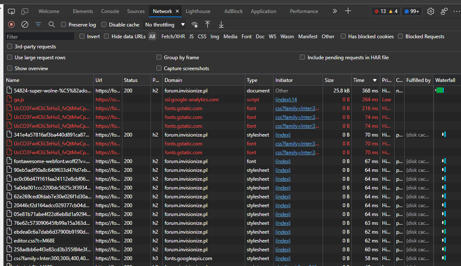Clear the network log
Viewport: 461px width, 266px height.
(25, 24)
